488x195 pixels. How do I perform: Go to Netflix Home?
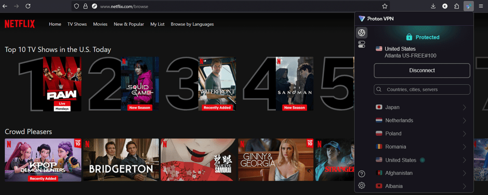(x=55, y=24)
